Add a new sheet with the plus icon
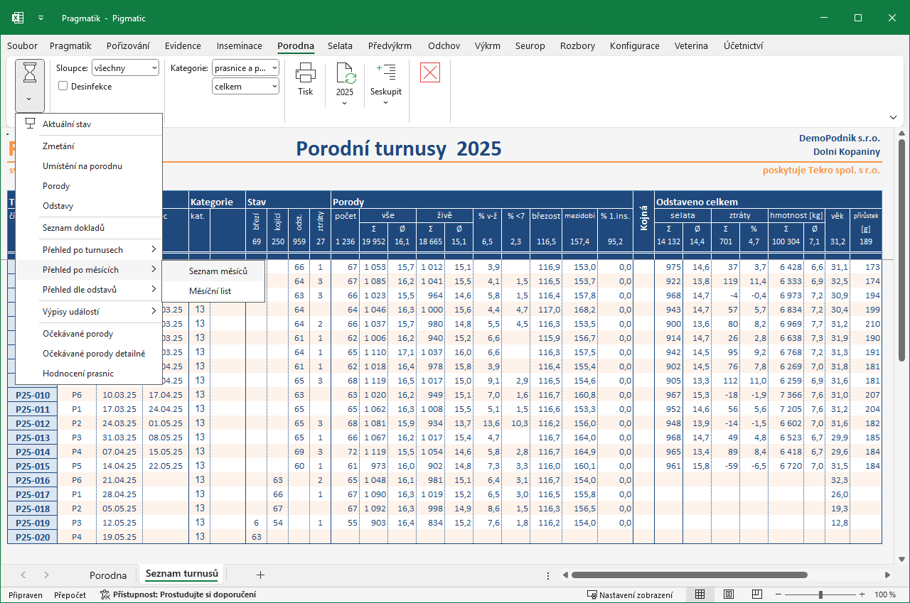Screen dimensions: 910x603 click(x=260, y=575)
